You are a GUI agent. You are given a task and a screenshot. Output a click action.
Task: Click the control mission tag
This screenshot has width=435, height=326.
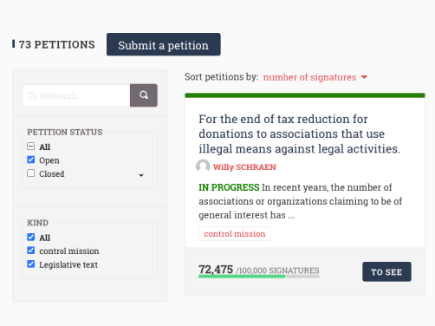[235, 233]
